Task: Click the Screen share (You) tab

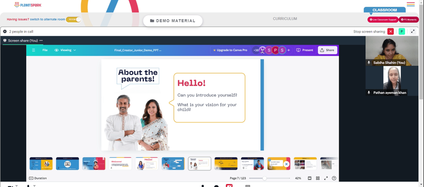Action: (23, 41)
